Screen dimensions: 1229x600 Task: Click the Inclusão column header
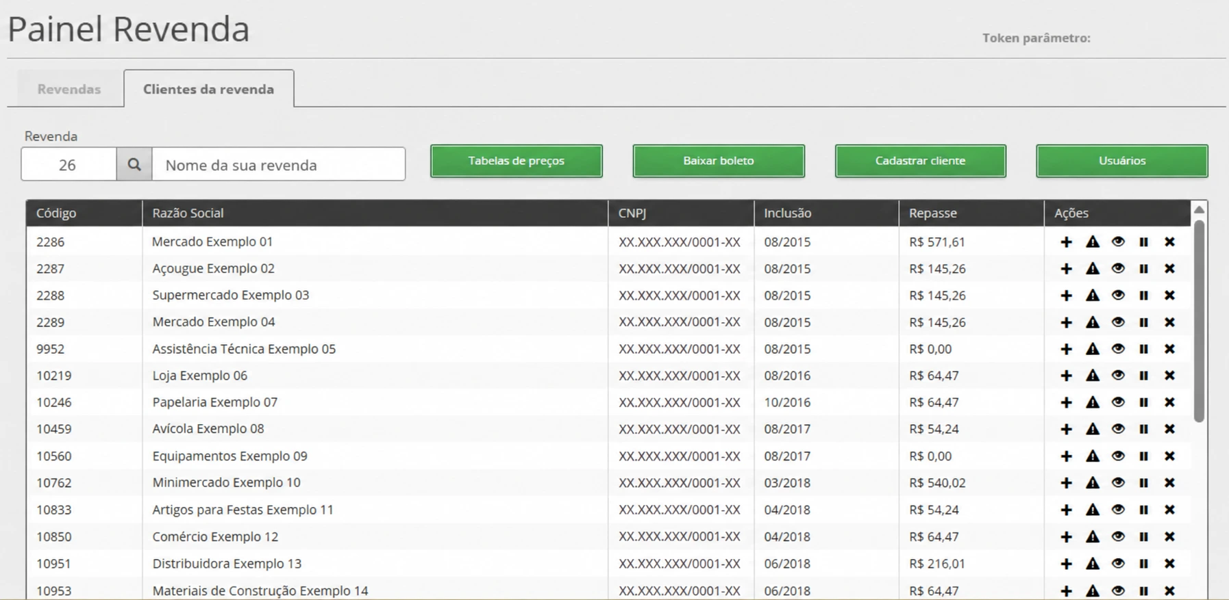pyautogui.click(x=826, y=213)
